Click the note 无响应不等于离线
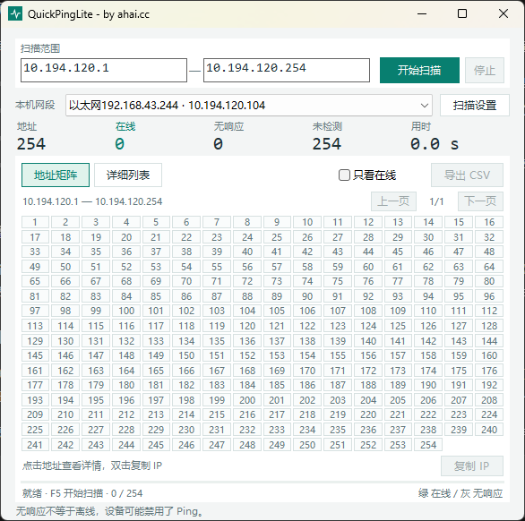The image size is (525, 521). pyautogui.click(x=57, y=511)
